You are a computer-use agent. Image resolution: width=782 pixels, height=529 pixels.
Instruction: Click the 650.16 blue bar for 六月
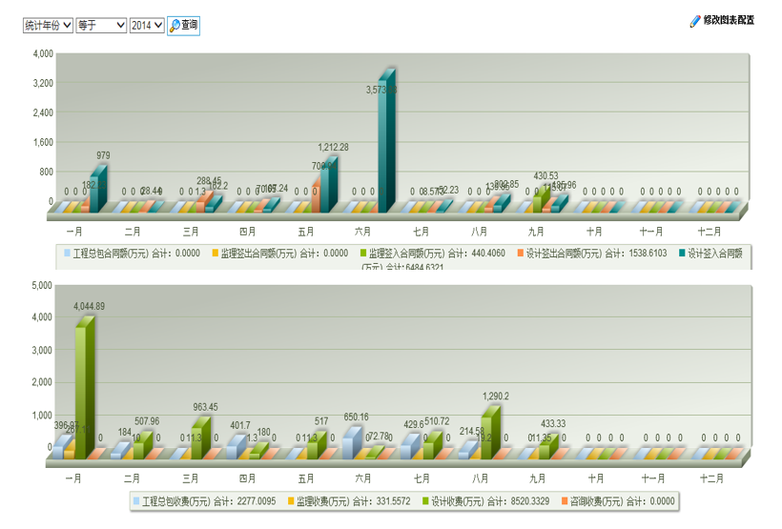(x=350, y=444)
